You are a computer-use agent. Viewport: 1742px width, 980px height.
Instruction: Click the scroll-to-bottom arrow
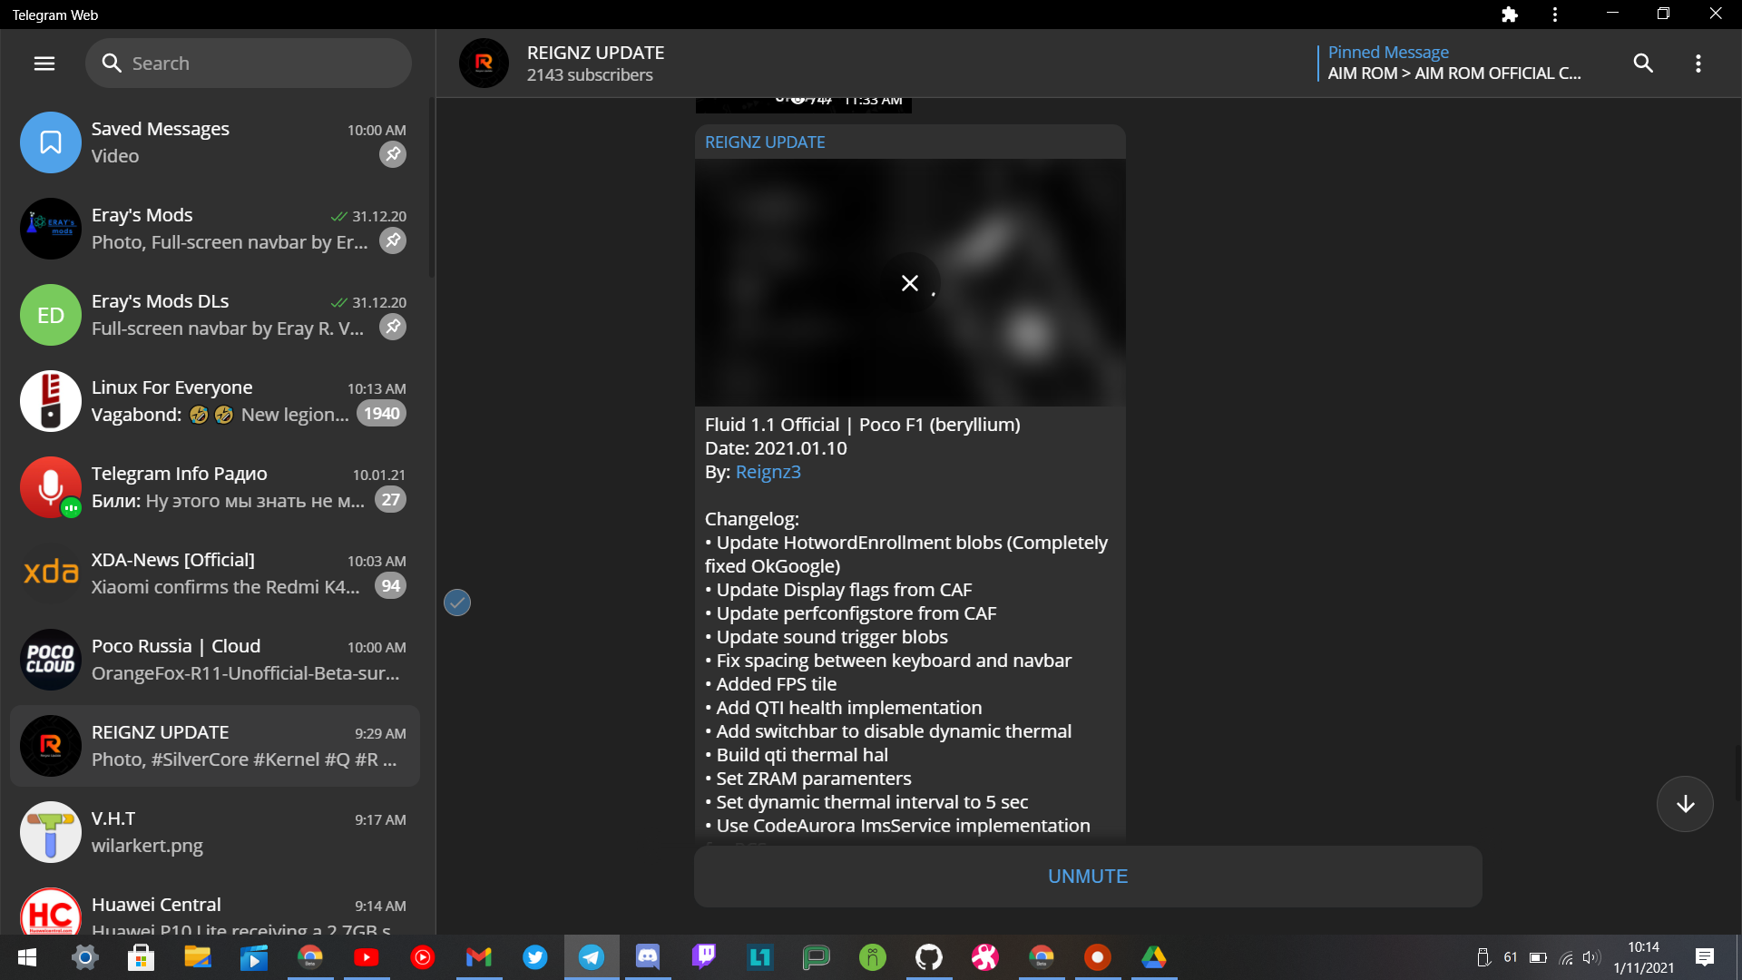[x=1684, y=803]
